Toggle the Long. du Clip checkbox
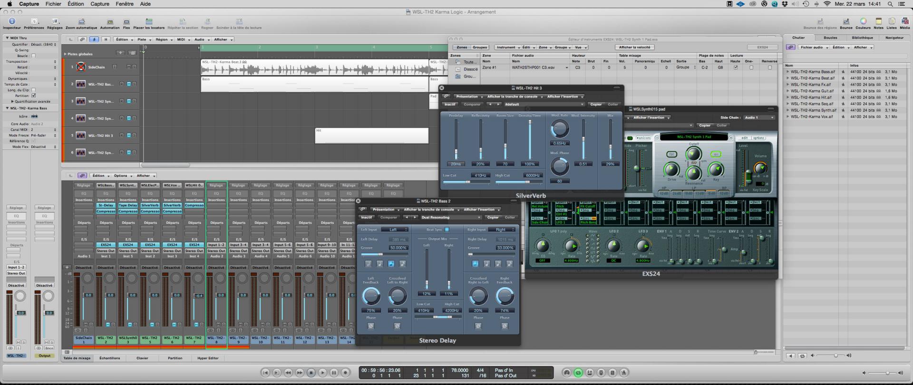Image resolution: width=913 pixels, height=385 pixels. (33, 90)
